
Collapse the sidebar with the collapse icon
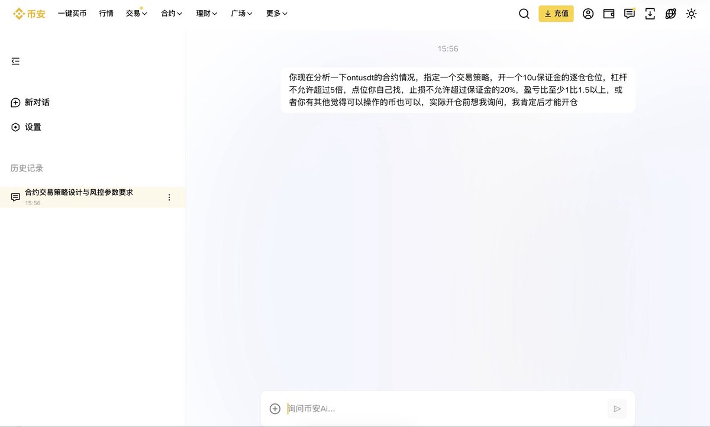(x=15, y=60)
